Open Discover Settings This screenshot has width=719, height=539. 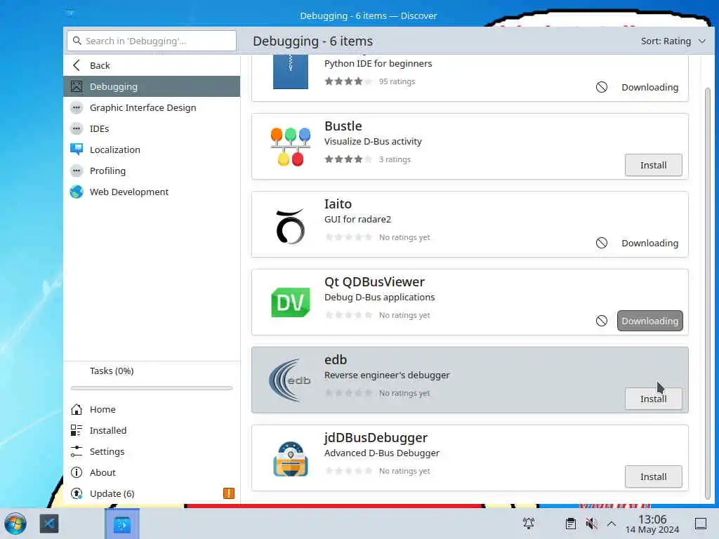pyautogui.click(x=152, y=451)
